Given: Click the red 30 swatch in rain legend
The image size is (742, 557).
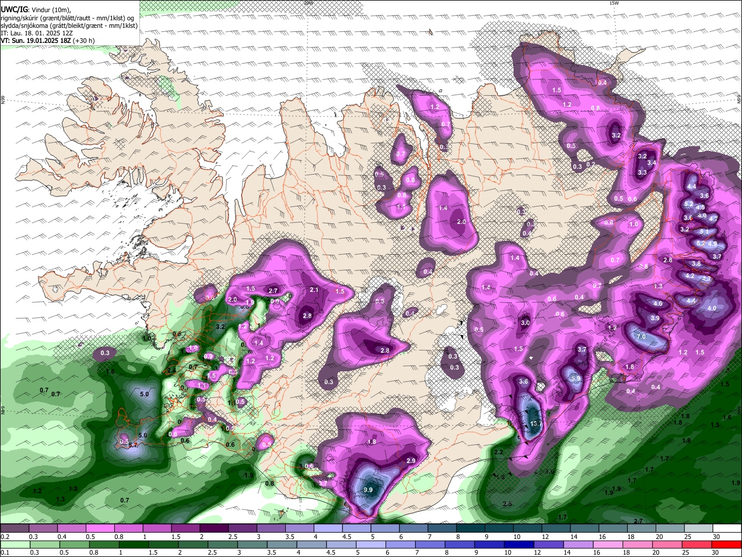Looking at the screenshot, I should point(728,545).
